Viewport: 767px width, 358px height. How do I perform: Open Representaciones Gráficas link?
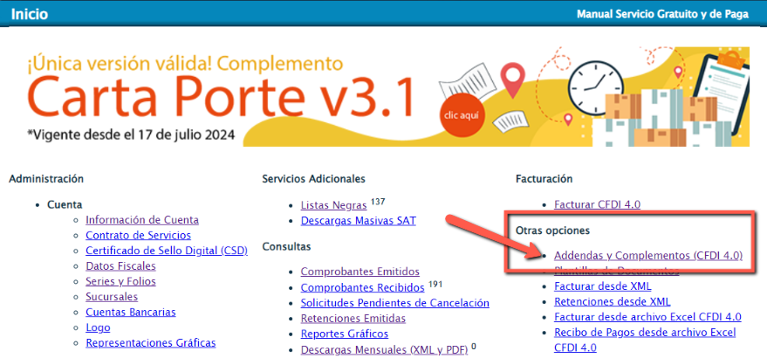coord(151,343)
